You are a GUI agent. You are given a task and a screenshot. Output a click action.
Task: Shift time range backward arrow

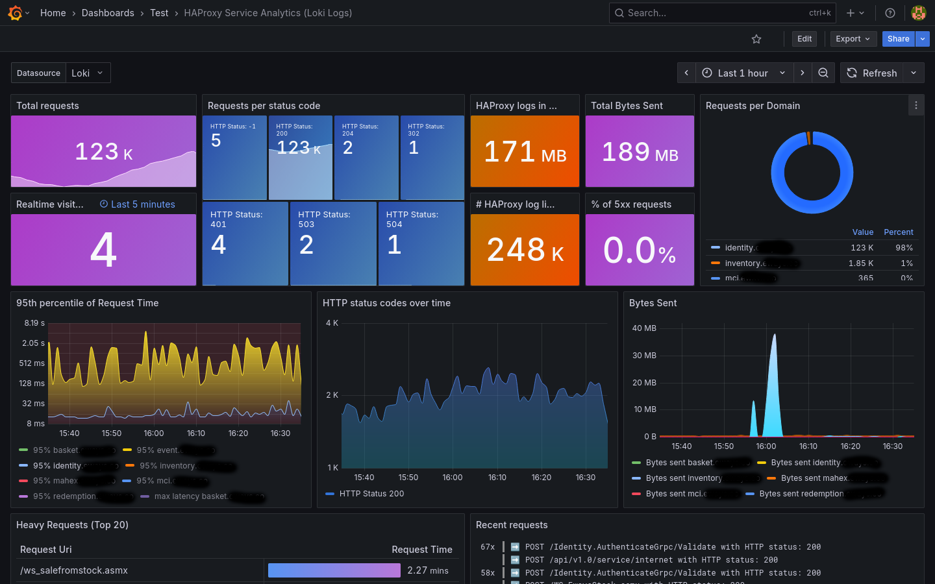click(686, 73)
